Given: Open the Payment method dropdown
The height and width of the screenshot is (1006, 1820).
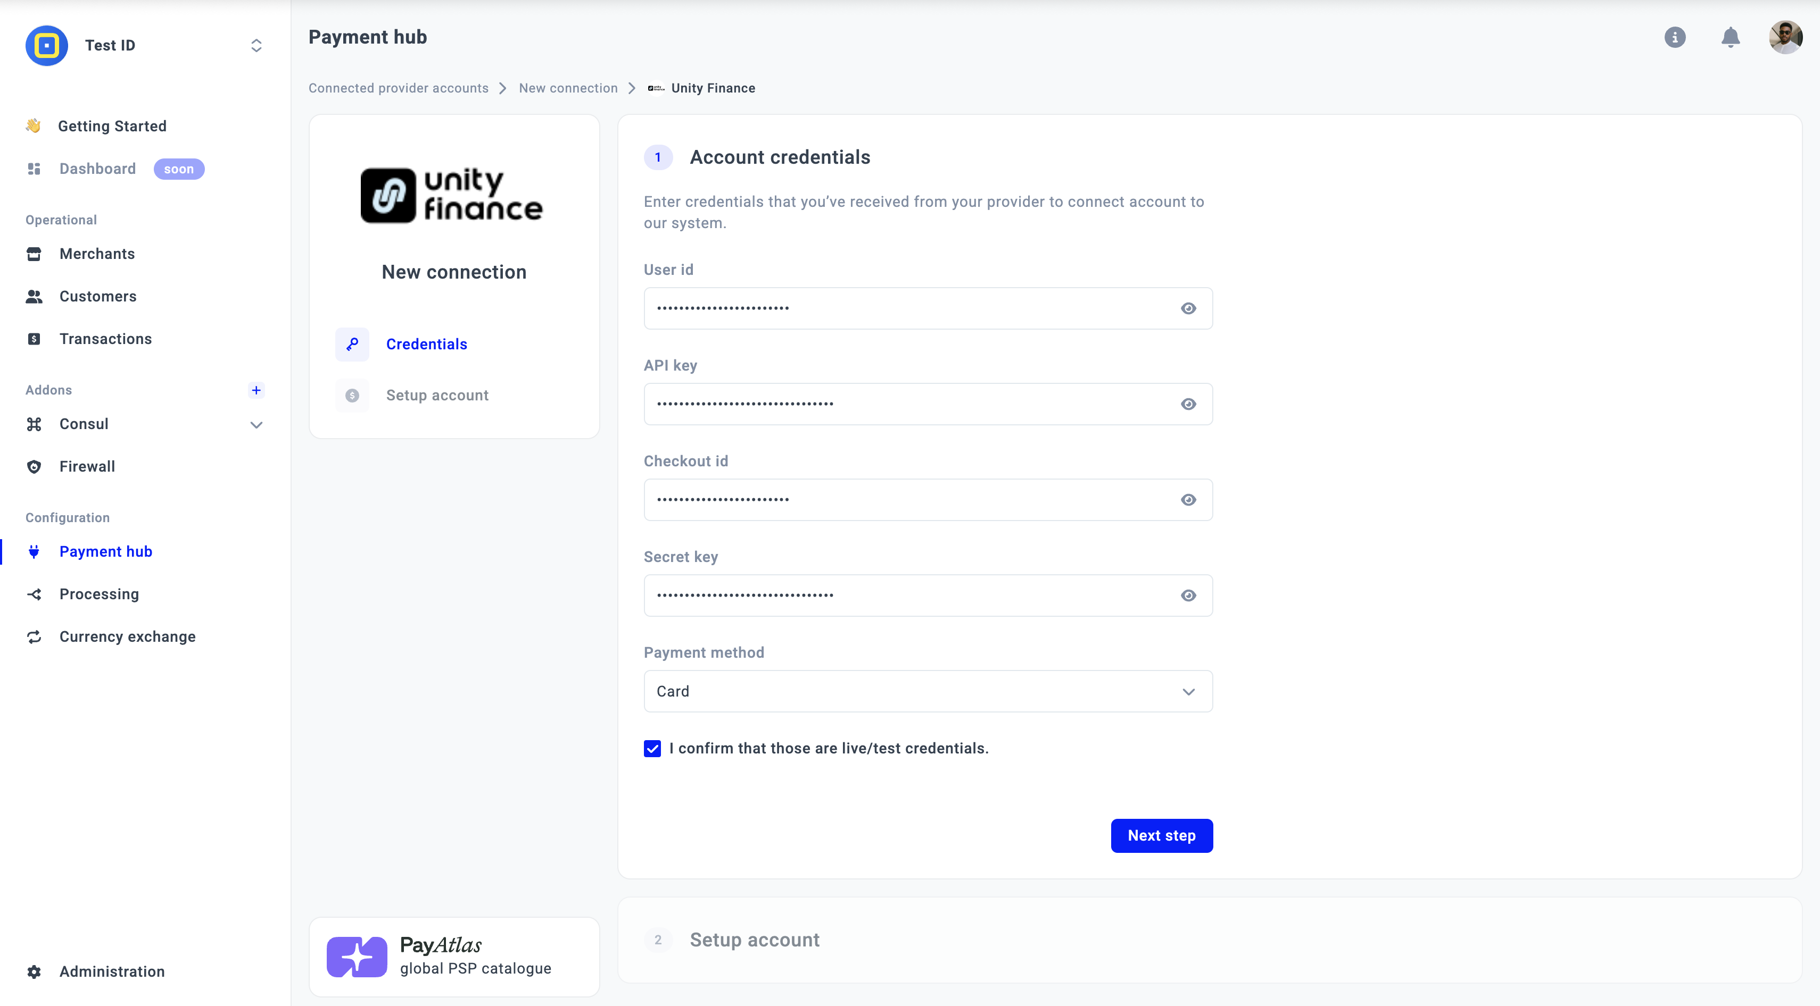Looking at the screenshot, I should (x=928, y=691).
